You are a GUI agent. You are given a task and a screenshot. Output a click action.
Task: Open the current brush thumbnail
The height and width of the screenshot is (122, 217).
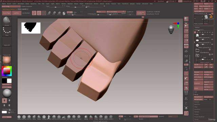[7, 21]
